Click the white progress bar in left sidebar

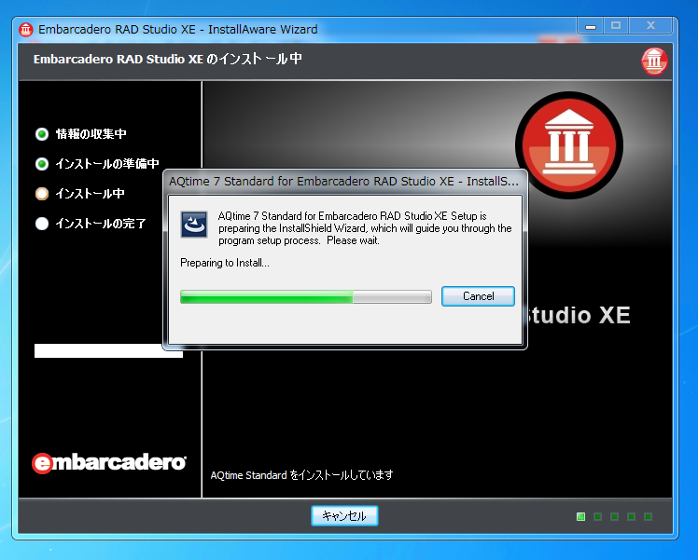(108, 350)
